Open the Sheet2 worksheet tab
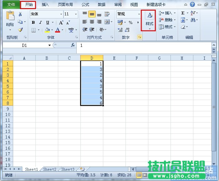The image size is (219, 181). (x=49, y=169)
